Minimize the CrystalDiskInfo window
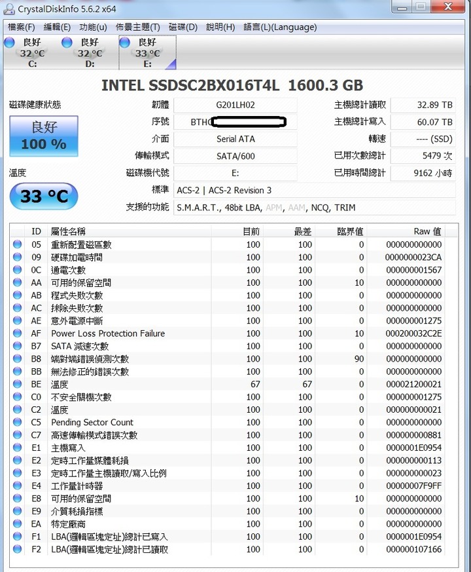The width and height of the screenshot is (471, 572). click(402, 7)
